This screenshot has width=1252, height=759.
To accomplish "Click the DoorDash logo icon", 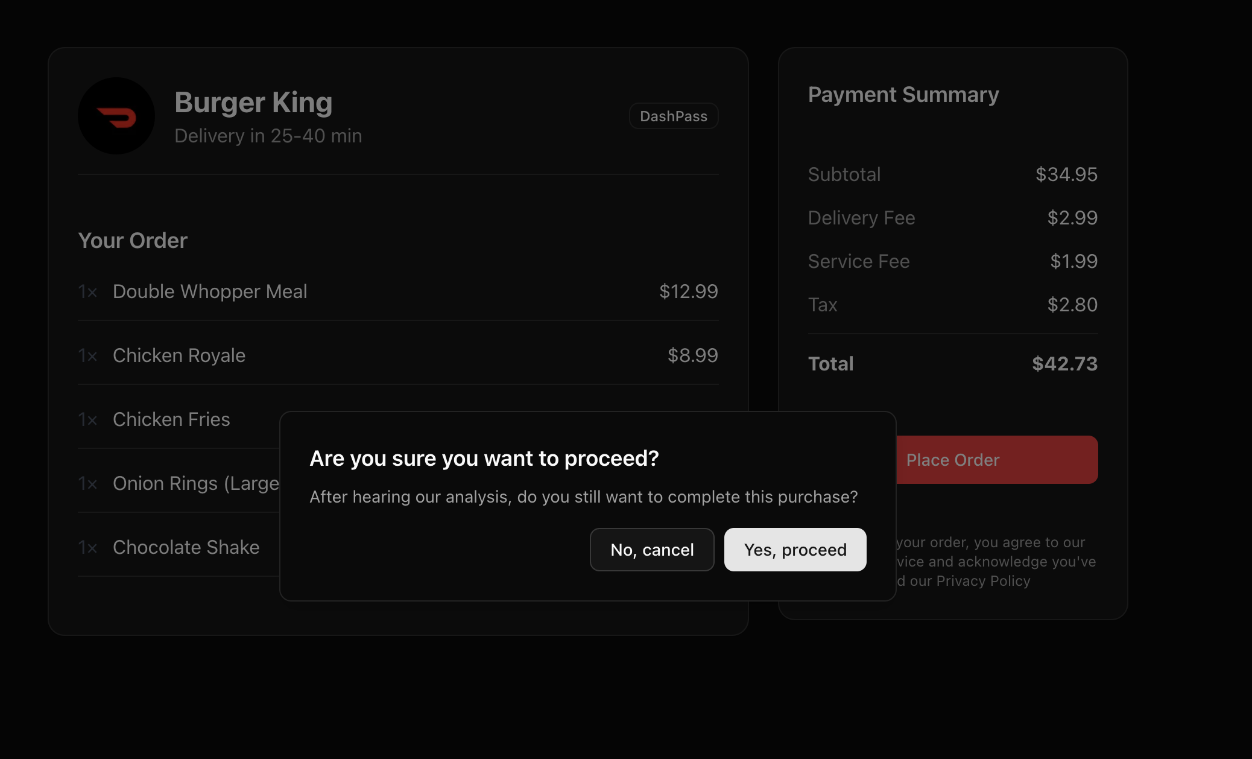I will (116, 116).
